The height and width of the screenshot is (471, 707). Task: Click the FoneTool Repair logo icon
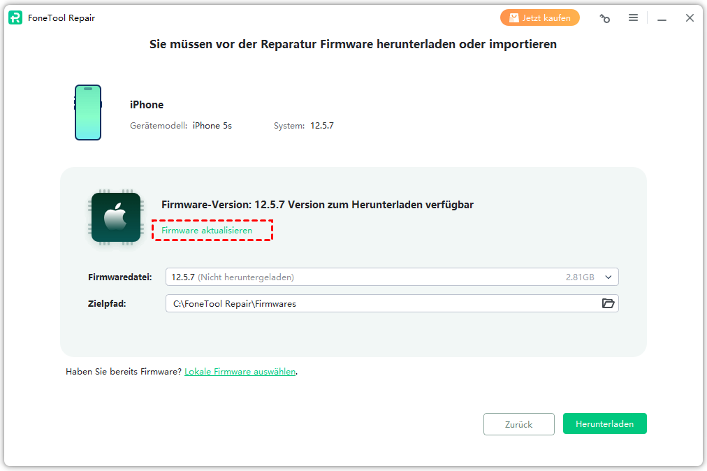tap(15, 17)
